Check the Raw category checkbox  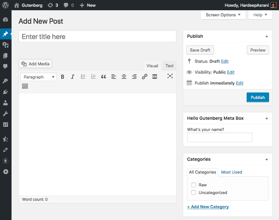pos(193,185)
